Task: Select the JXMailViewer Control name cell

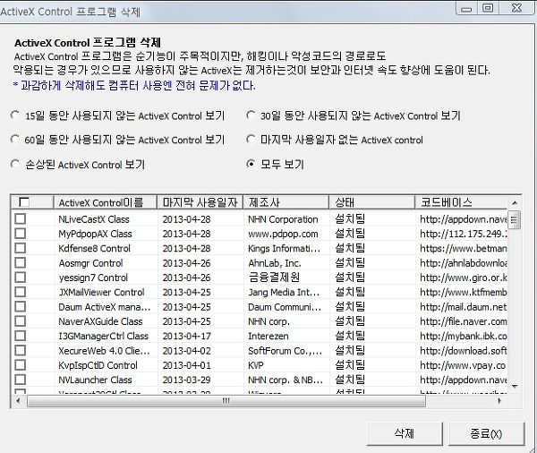Action: coord(101,292)
